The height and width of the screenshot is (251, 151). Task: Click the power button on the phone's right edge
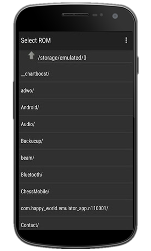tap(137, 65)
